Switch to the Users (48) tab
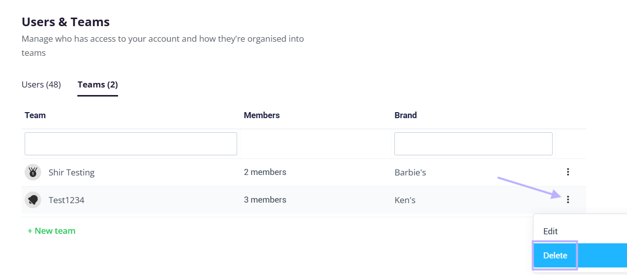 click(41, 84)
